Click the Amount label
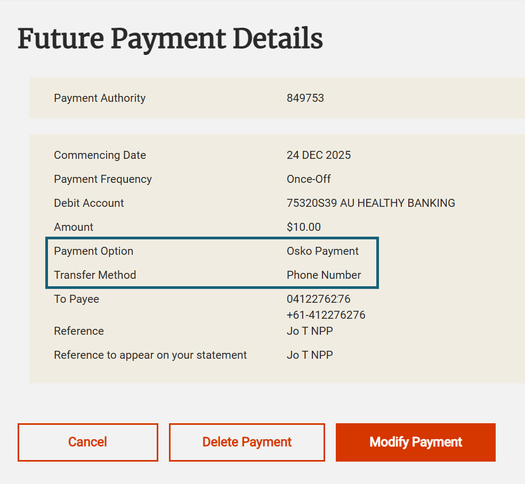 point(74,227)
